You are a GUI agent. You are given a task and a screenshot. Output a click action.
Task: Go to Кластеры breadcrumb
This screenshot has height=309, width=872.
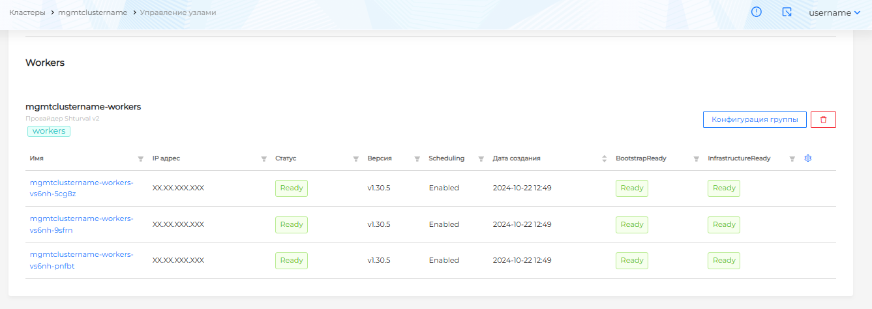click(27, 12)
